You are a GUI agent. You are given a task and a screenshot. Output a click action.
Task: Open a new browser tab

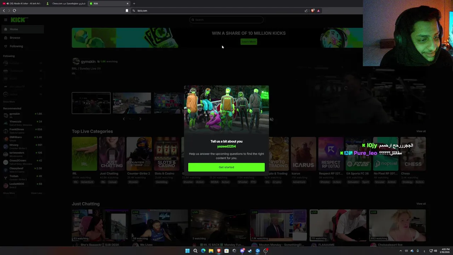coord(134,4)
